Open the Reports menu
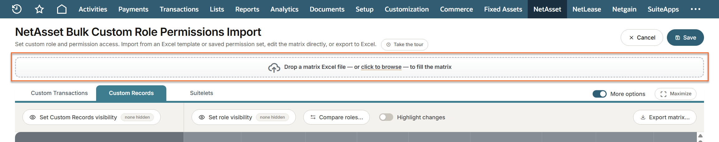This screenshot has height=142, width=719. pyautogui.click(x=247, y=9)
